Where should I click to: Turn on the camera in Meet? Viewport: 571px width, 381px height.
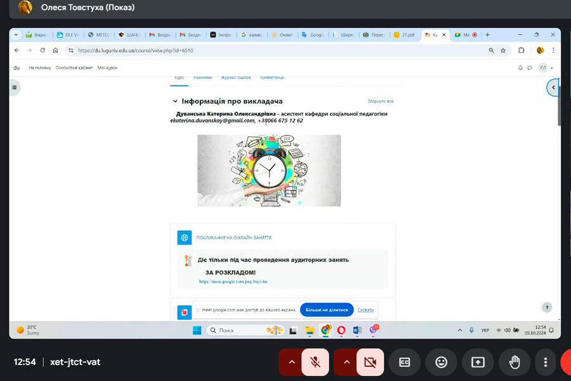[x=370, y=362]
